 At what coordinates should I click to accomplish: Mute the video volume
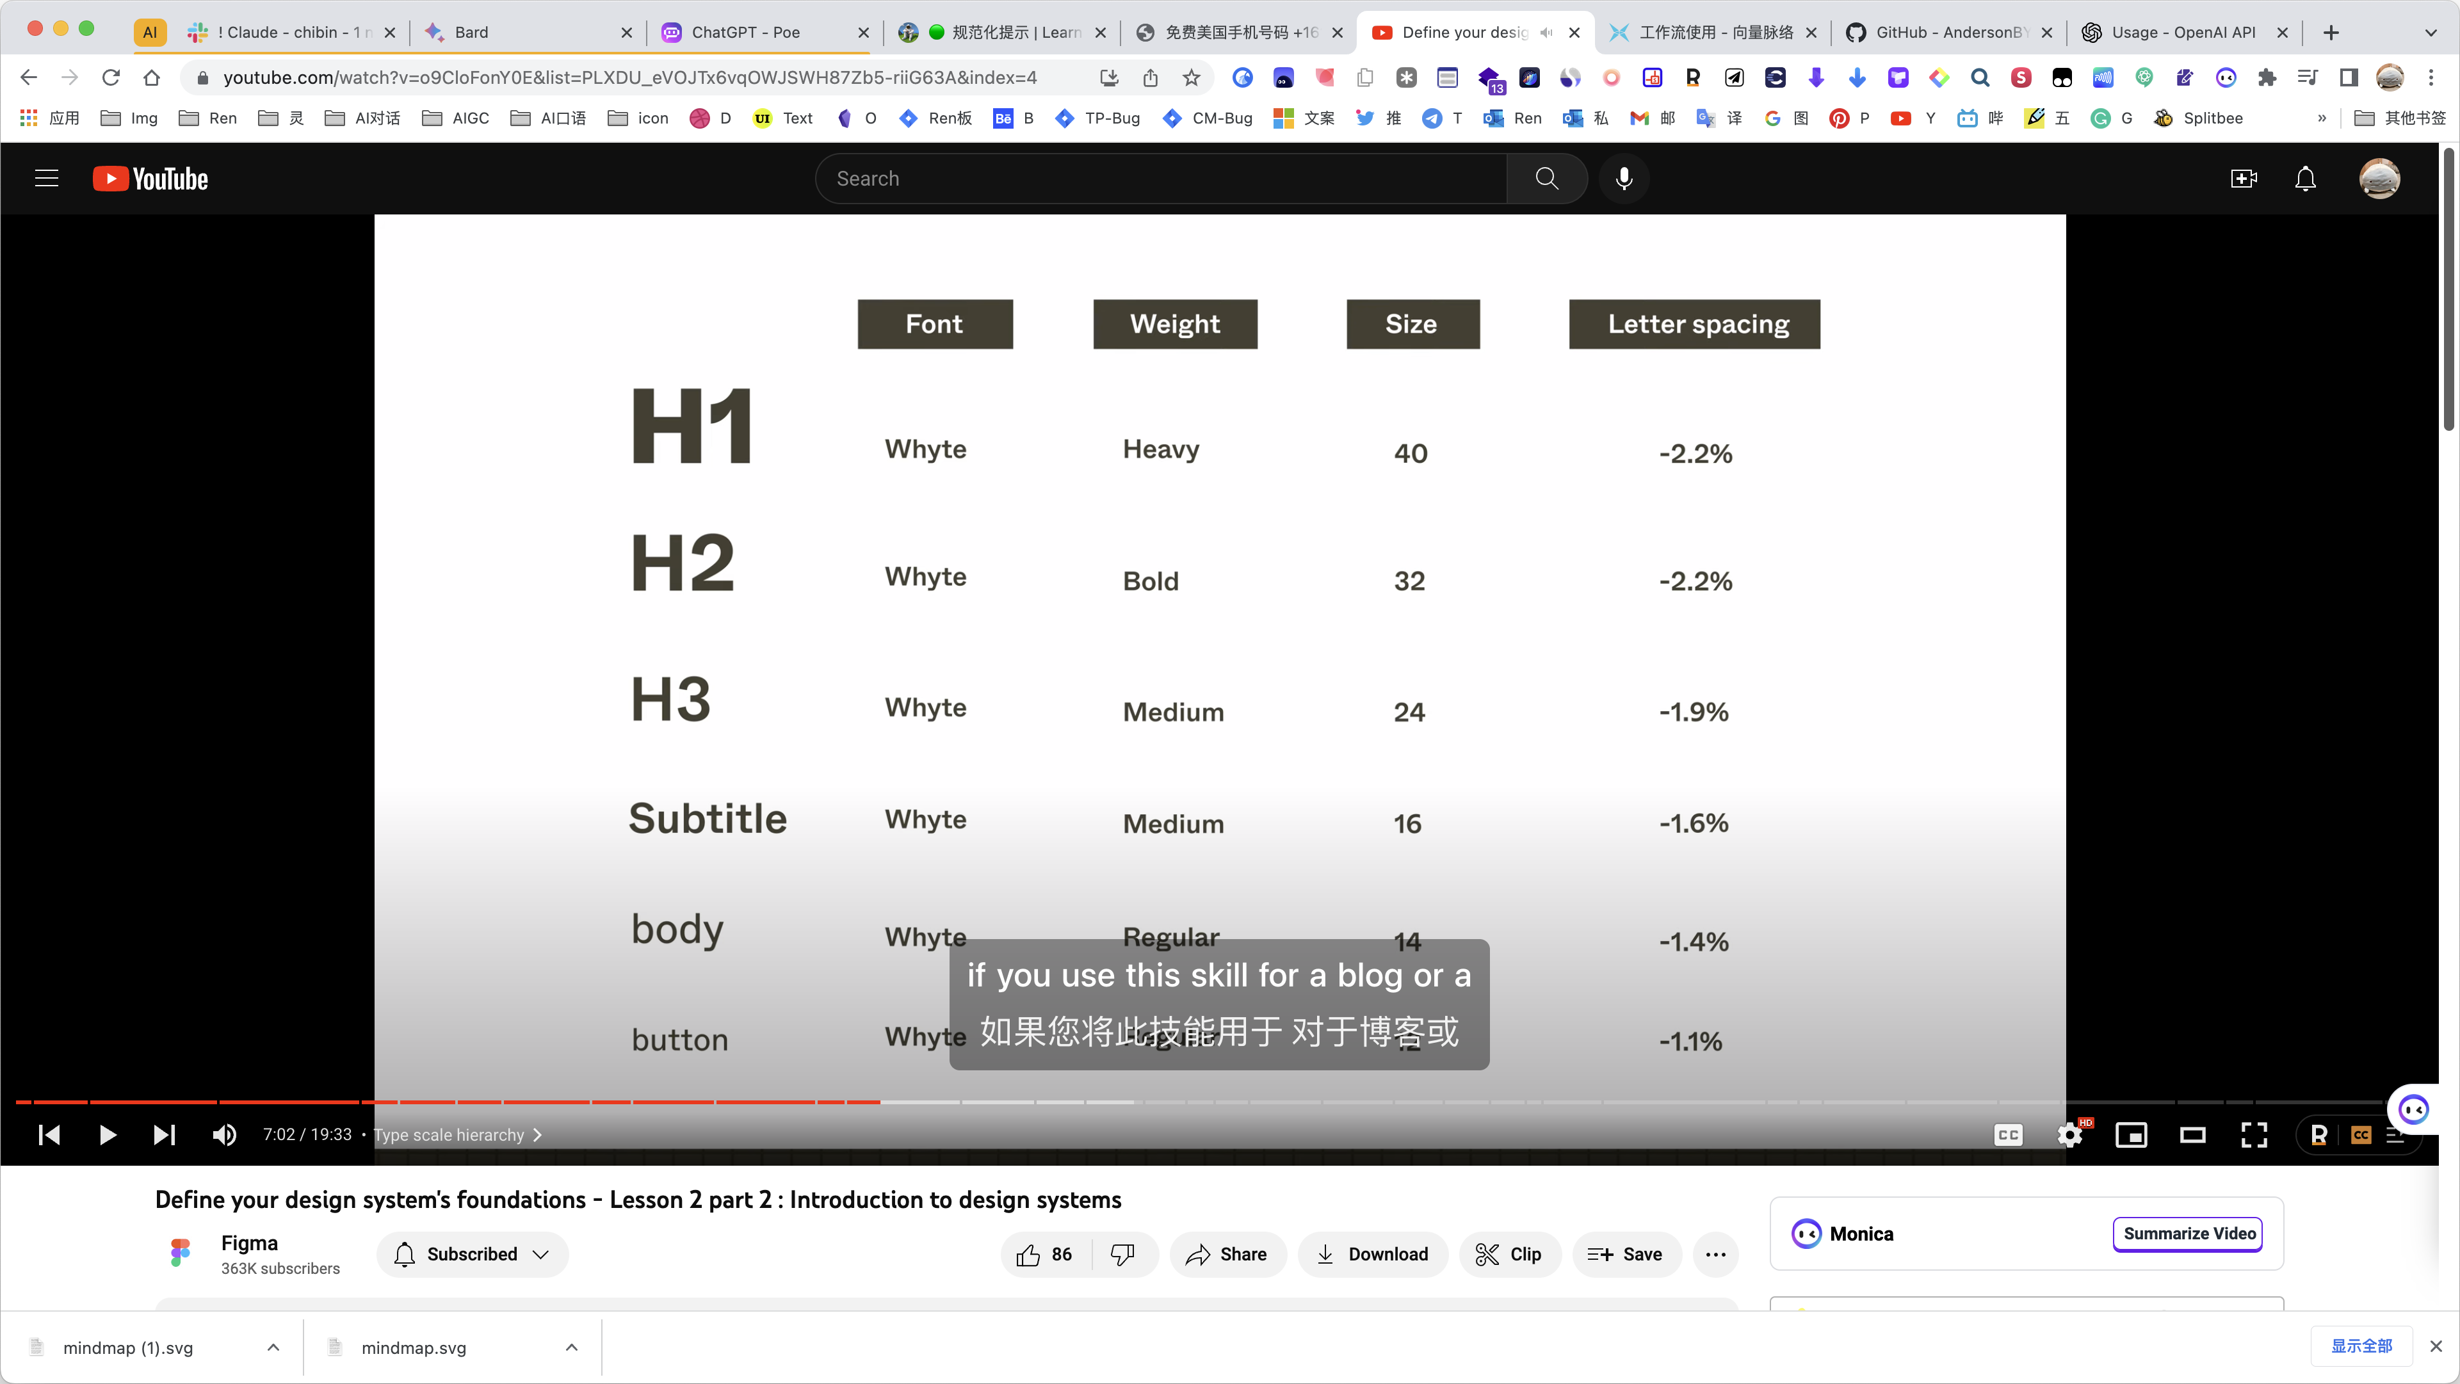(x=224, y=1135)
